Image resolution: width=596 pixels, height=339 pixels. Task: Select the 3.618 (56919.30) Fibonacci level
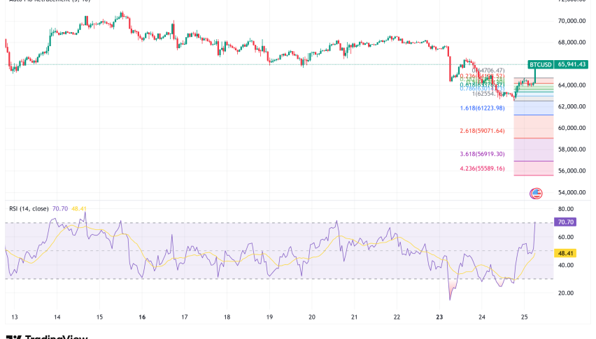(481, 154)
